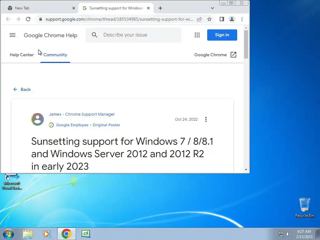Screen dimensions: 320x240
Task: Go back with the browser back arrow
Action: click(8, 19)
